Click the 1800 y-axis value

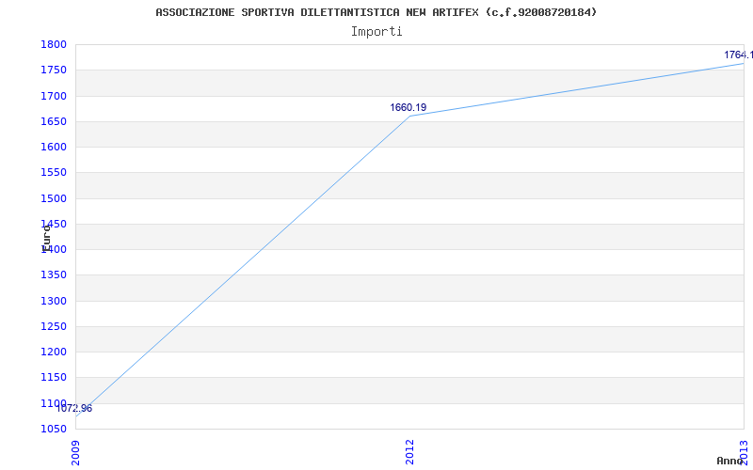click(54, 44)
